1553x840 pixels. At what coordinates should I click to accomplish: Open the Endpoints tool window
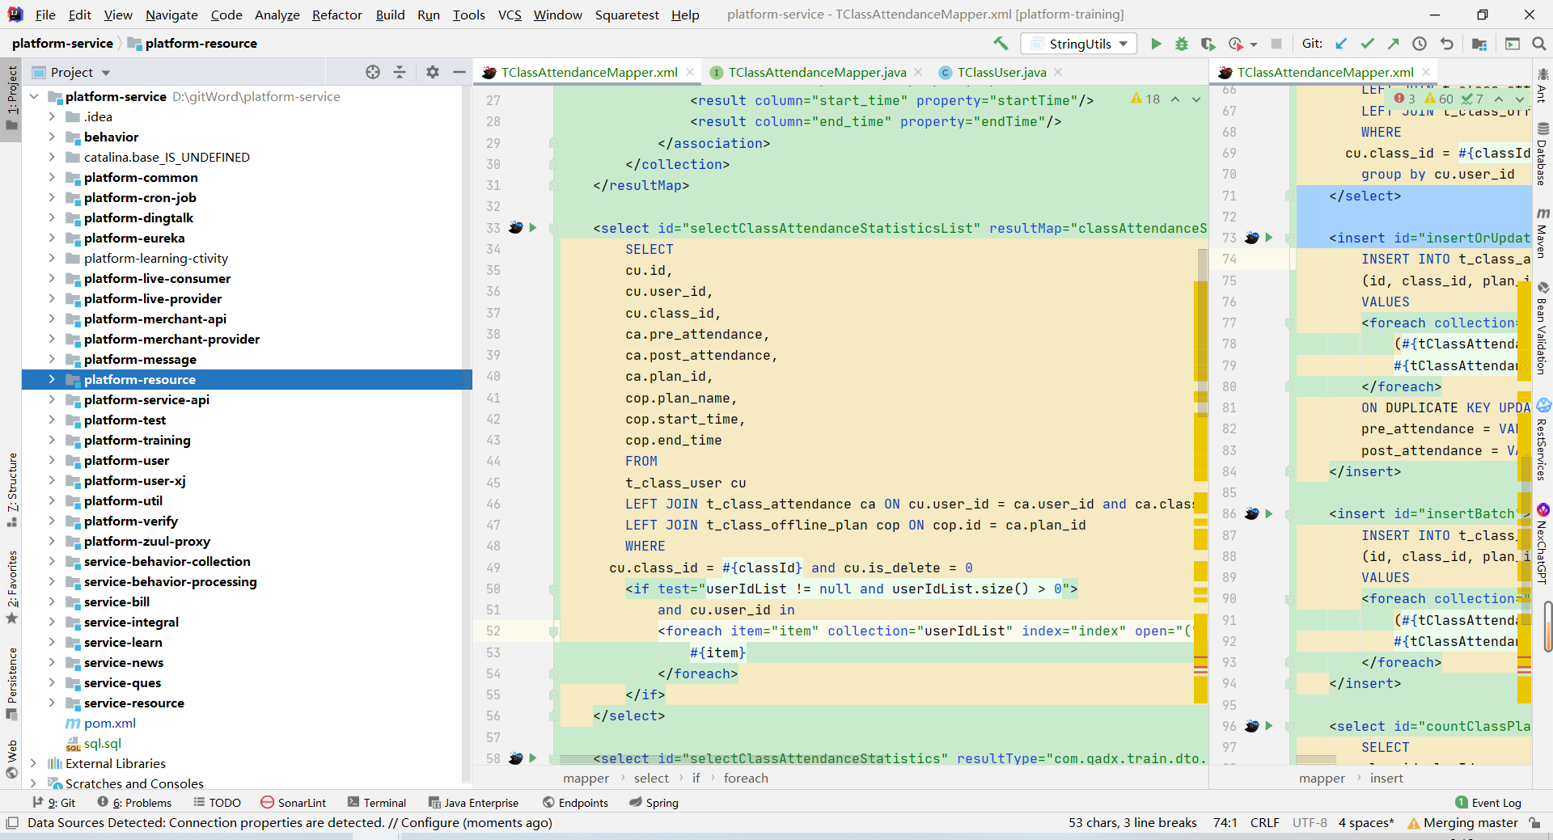(x=575, y=803)
